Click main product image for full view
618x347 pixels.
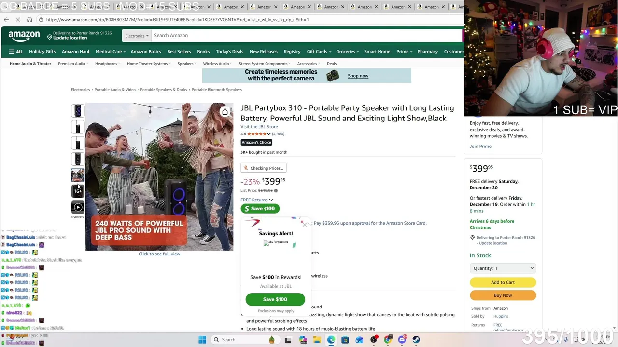(159, 177)
